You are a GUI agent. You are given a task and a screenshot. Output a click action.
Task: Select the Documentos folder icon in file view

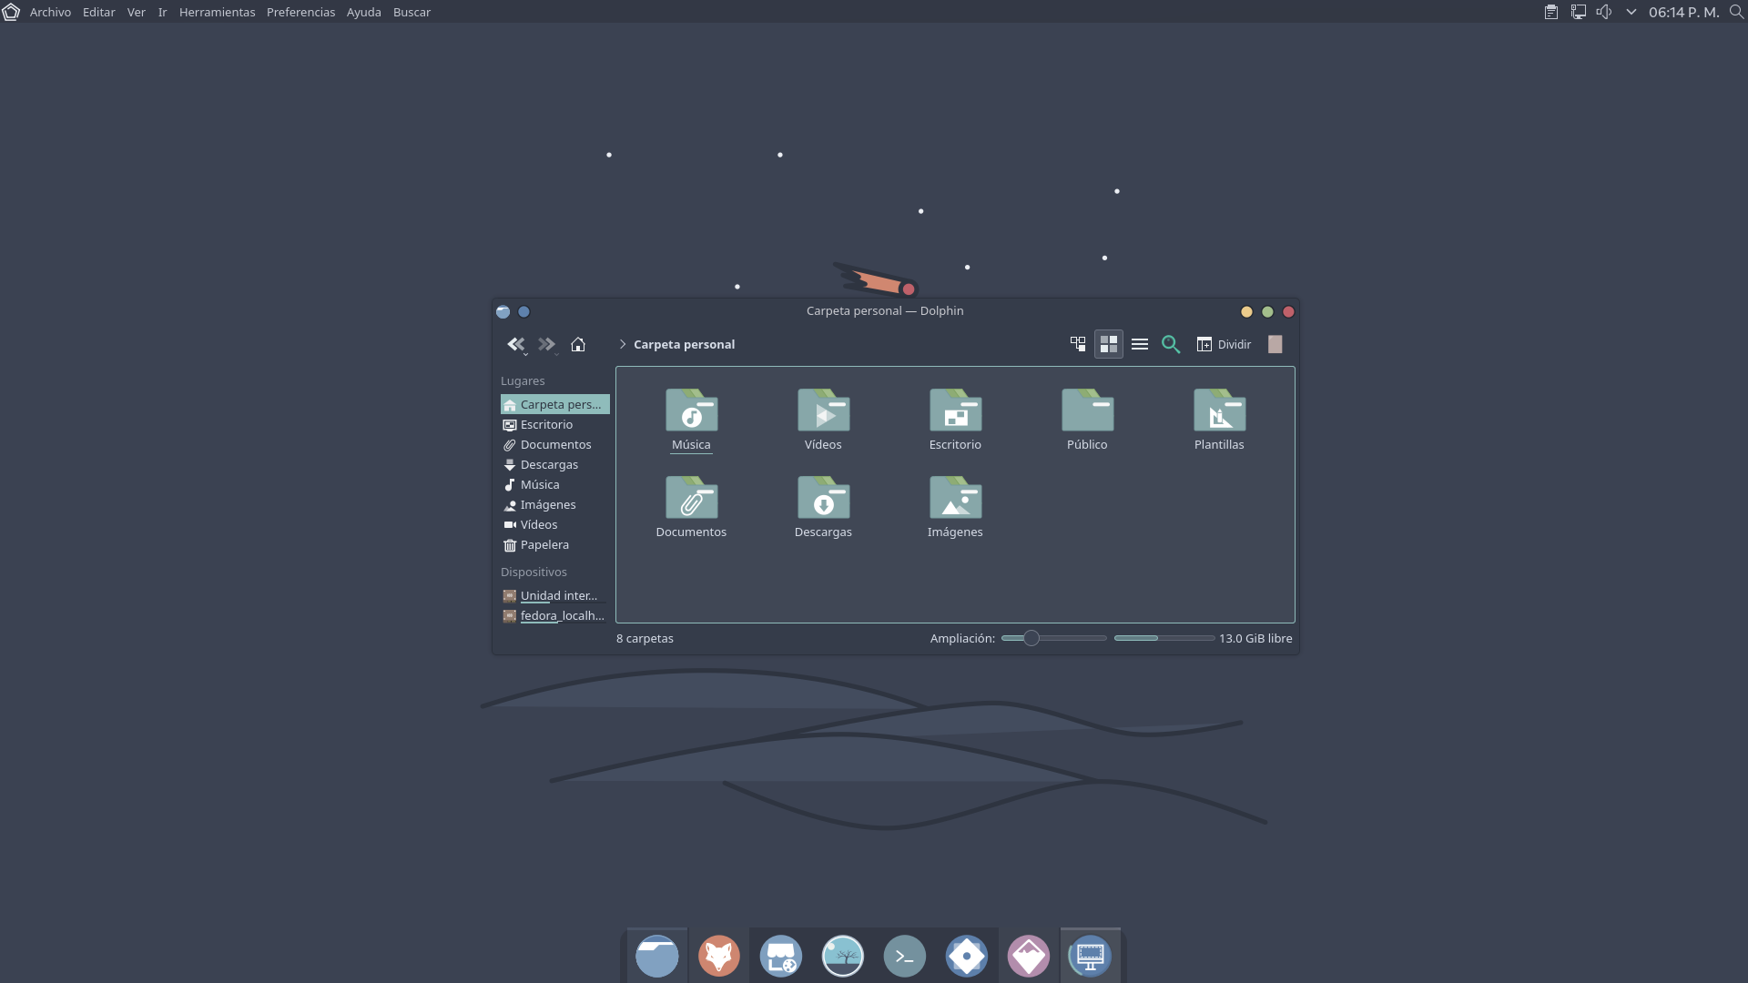point(692,498)
